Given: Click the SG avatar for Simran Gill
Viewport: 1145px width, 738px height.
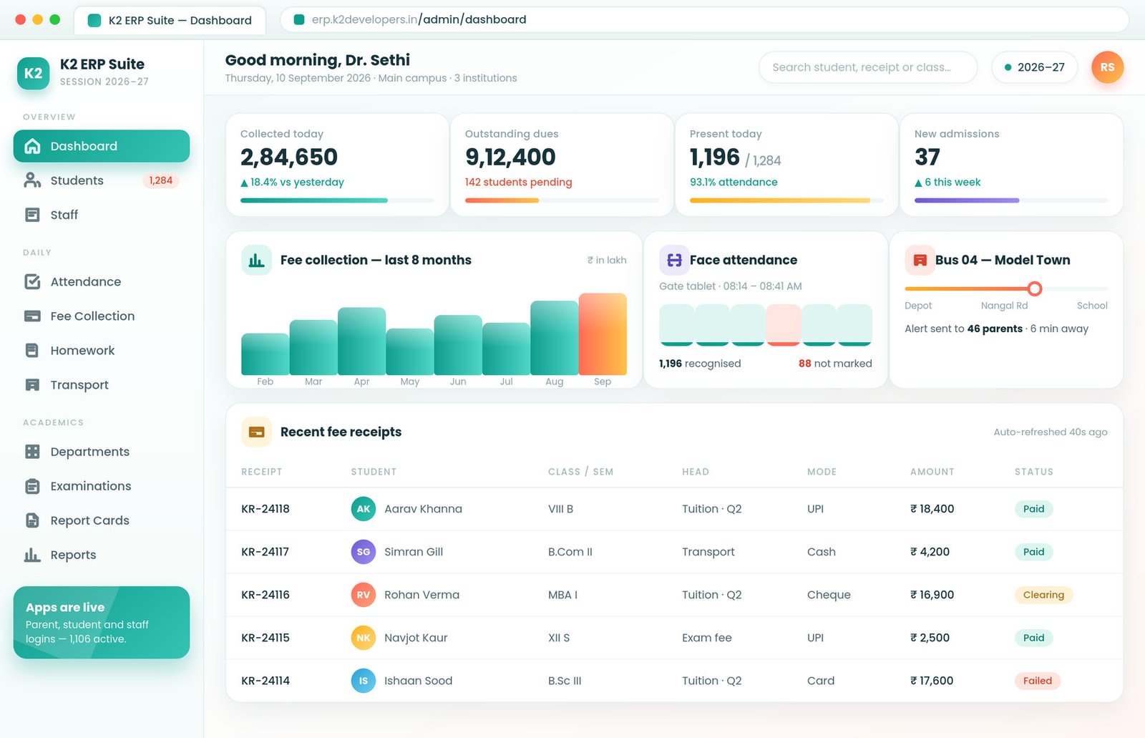Looking at the screenshot, I should (364, 552).
